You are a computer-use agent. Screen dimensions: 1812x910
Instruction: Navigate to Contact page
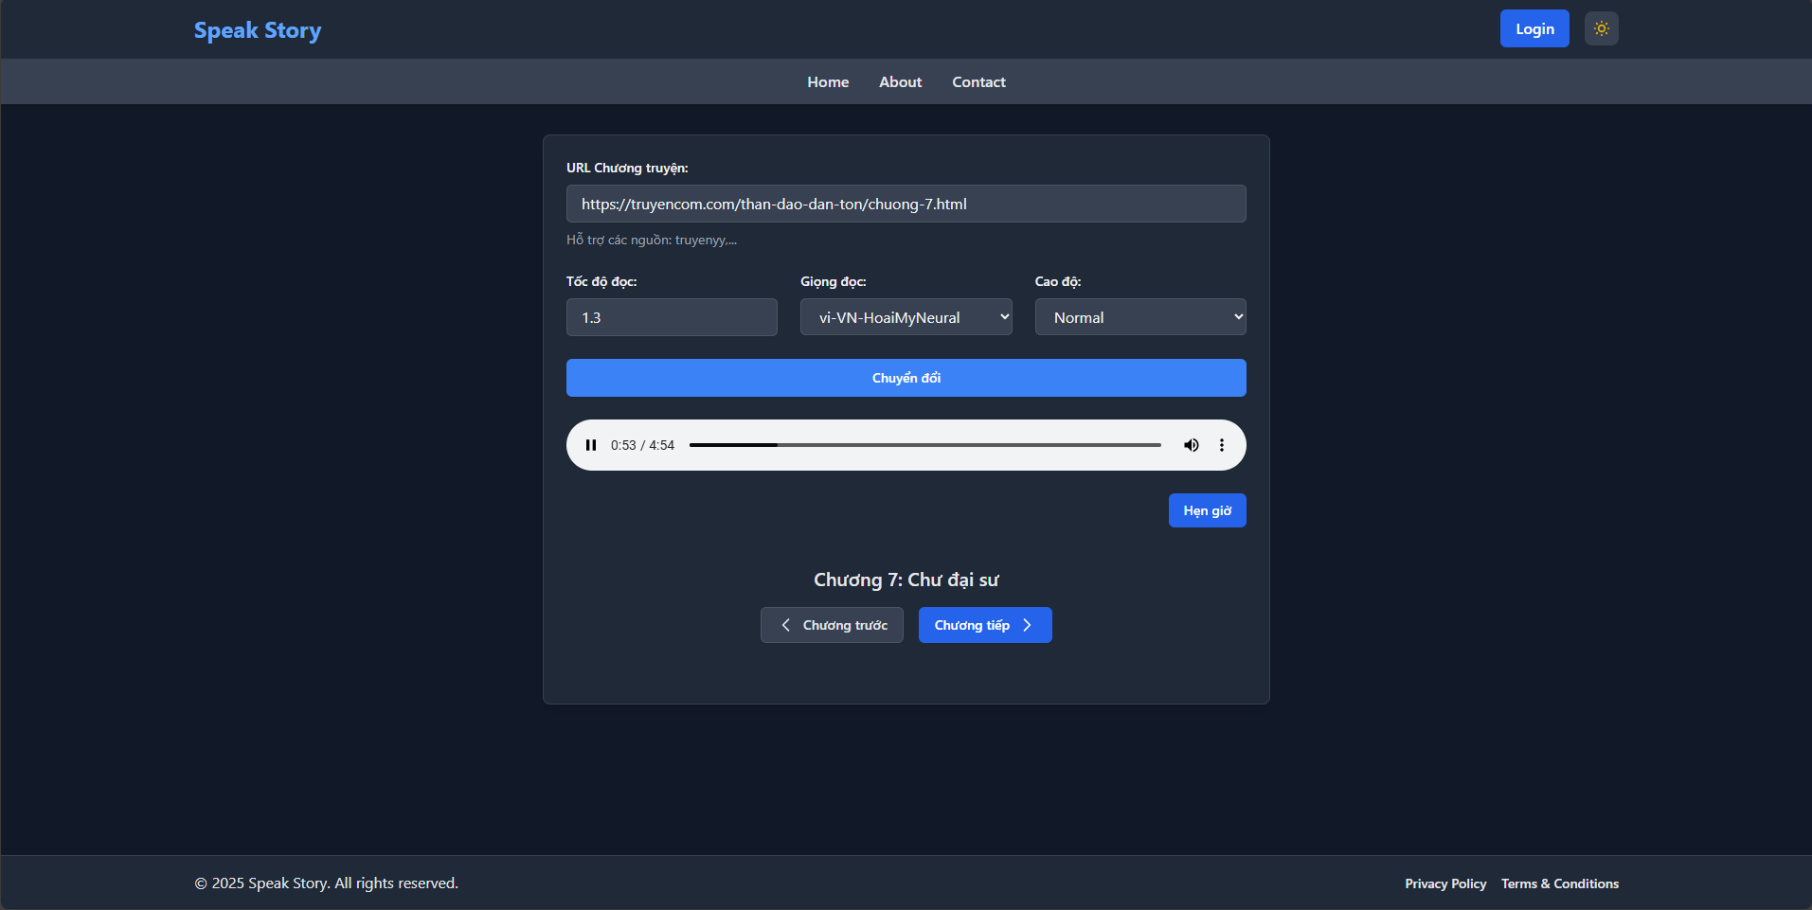tap(978, 82)
